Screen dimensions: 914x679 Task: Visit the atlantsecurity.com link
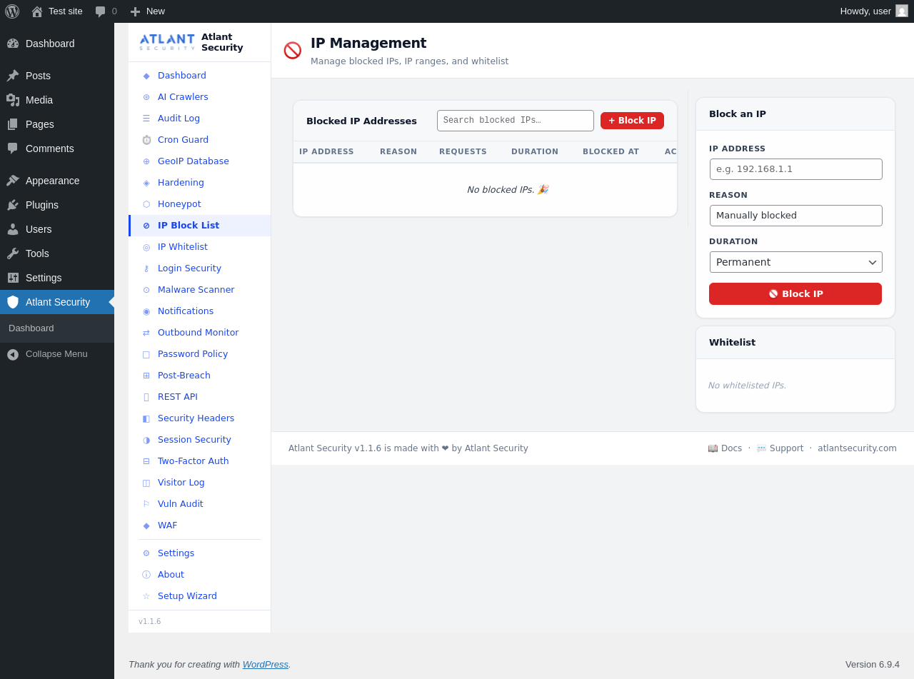(857, 448)
